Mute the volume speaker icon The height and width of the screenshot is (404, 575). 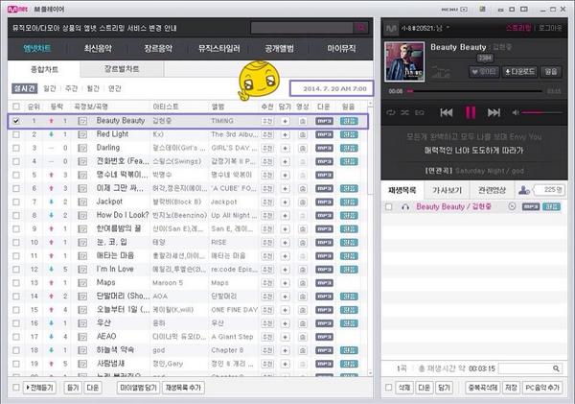(516, 112)
